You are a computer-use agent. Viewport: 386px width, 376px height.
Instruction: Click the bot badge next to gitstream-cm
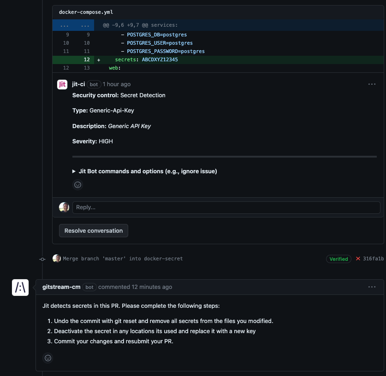coord(89,287)
